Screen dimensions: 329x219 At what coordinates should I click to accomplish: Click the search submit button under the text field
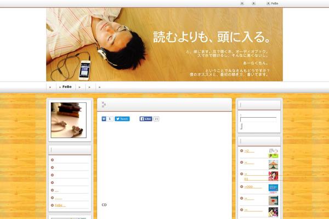[x=241, y=126]
